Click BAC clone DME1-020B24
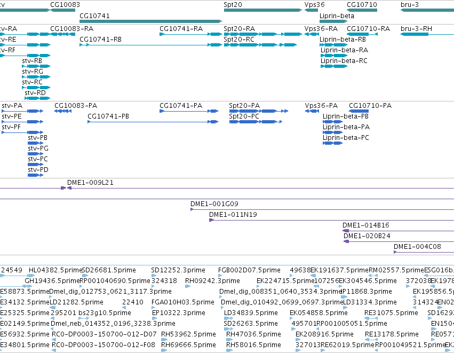Viewport: 454px width, 353px height. (x=399, y=242)
